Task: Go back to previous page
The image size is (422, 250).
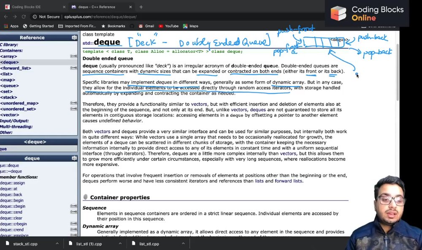Action: [6, 17]
